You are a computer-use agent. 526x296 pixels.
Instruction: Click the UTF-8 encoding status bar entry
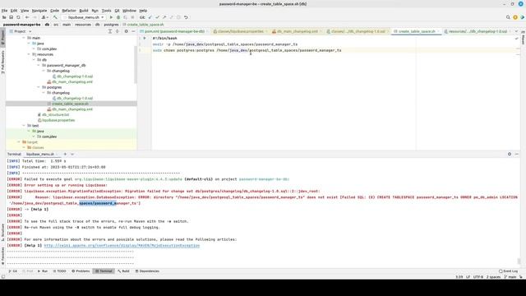(478, 277)
